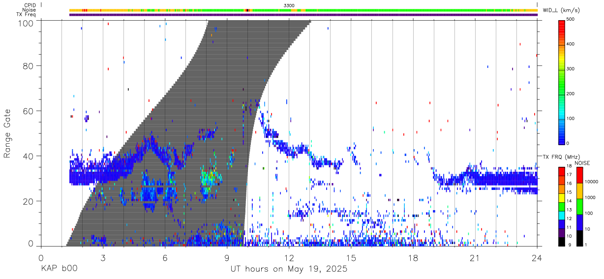Click the 21 hour tick label
Screen dimensions: 604x279
coord(475,258)
